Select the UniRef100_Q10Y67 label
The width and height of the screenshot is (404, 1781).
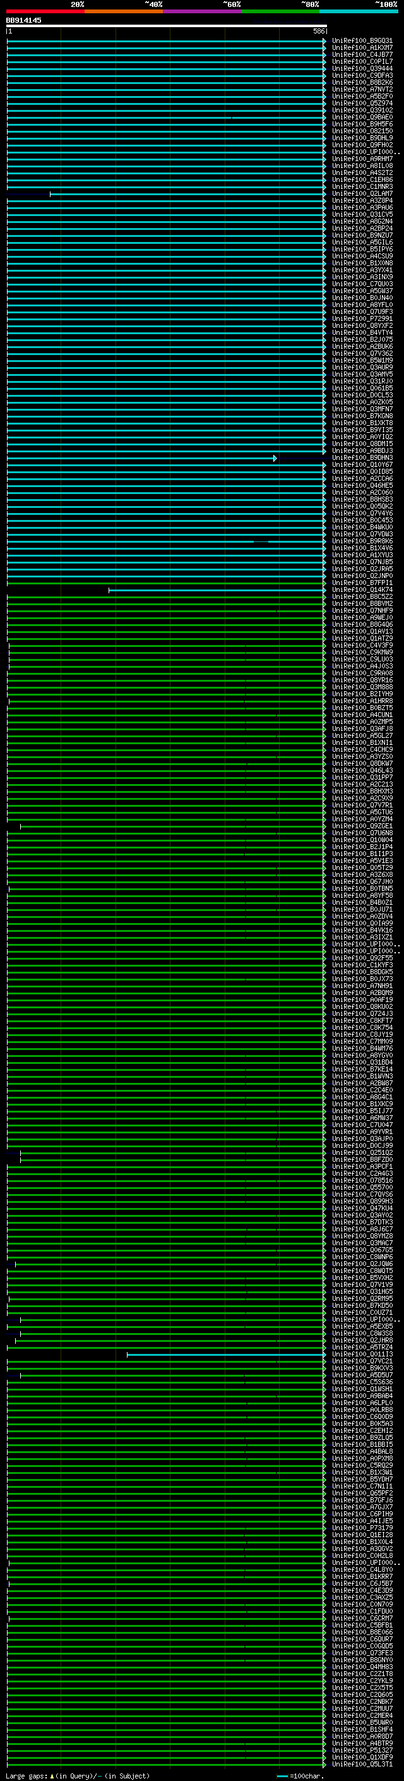click(x=362, y=464)
